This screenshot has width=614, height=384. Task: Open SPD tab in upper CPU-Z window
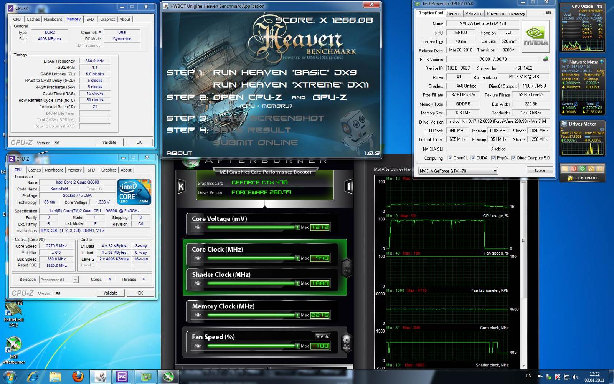click(90, 19)
